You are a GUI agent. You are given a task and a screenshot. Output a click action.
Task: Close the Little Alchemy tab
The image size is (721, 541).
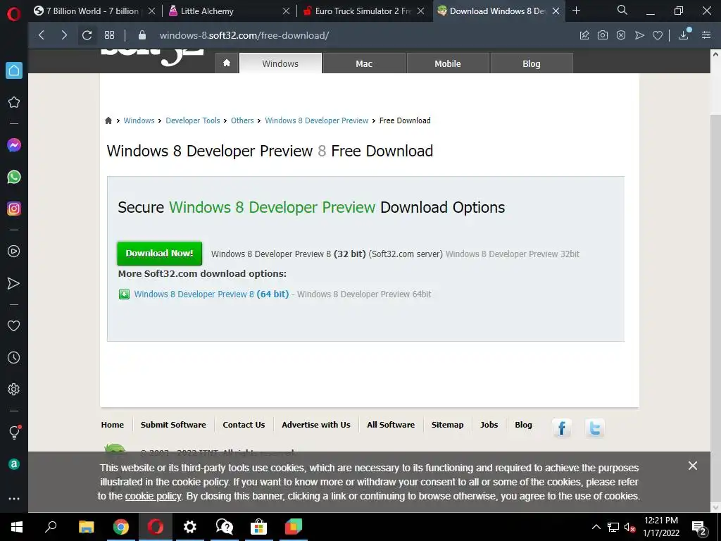click(286, 11)
